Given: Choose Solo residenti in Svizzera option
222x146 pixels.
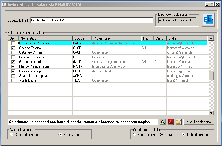Looking at the screenshot, I should [x=135, y=135].
